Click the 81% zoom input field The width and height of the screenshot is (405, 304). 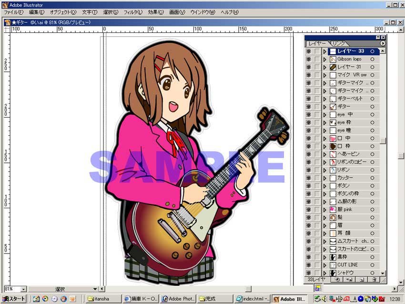pos(12,289)
